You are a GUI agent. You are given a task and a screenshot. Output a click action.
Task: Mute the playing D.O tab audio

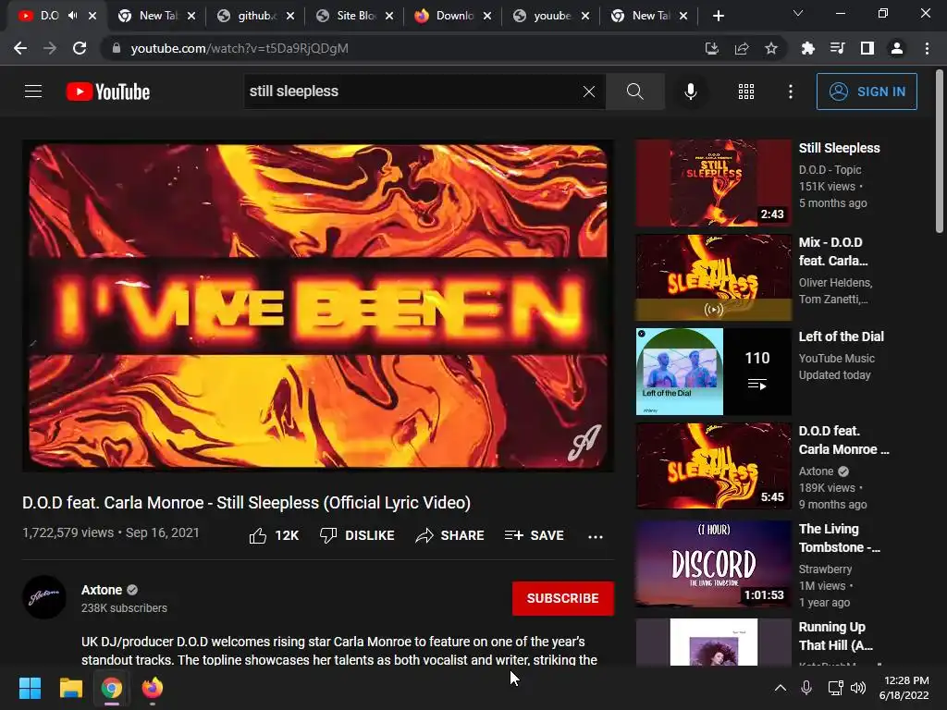tap(73, 16)
